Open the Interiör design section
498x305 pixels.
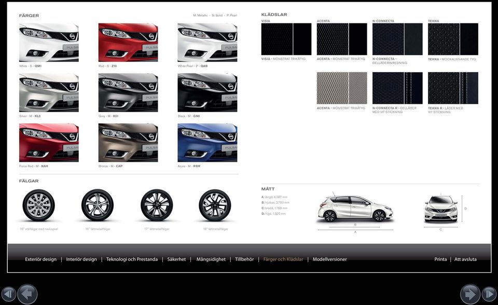pyautogui.click(x=81, y=259)
